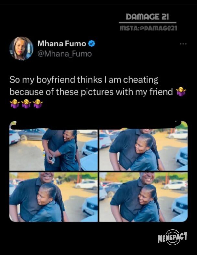Click the first shrug emoji on the emoji-only line

pos(15,104)
